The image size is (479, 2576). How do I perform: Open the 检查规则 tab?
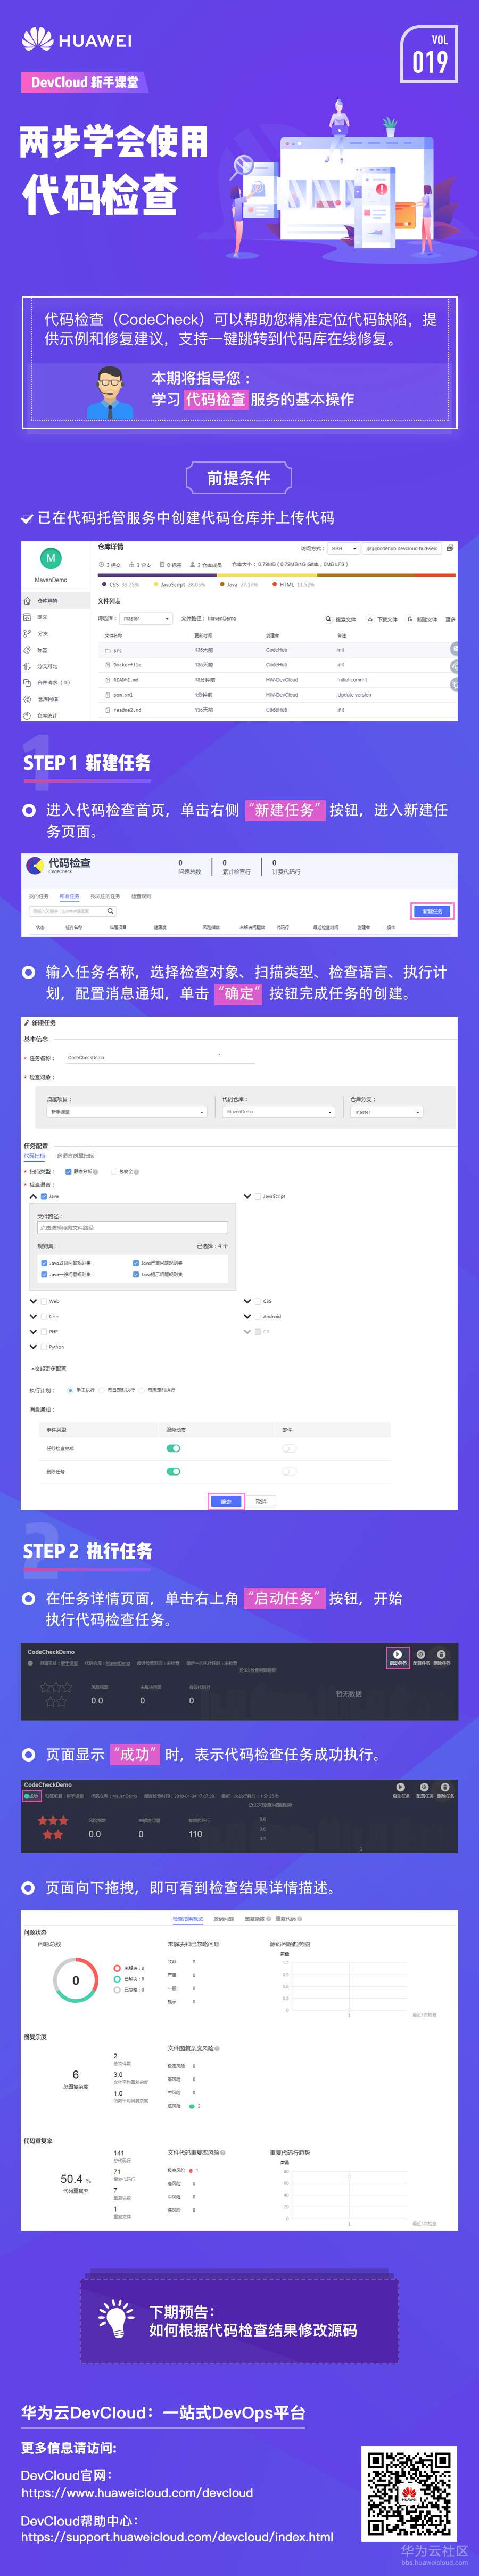141,896
